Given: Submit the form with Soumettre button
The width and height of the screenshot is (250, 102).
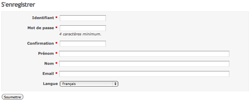Looking at the screenshot, I should pyautogui.click(x=12, y=97).
